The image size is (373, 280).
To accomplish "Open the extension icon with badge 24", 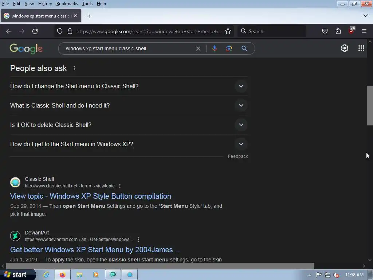I will click(x=352, y=31).
